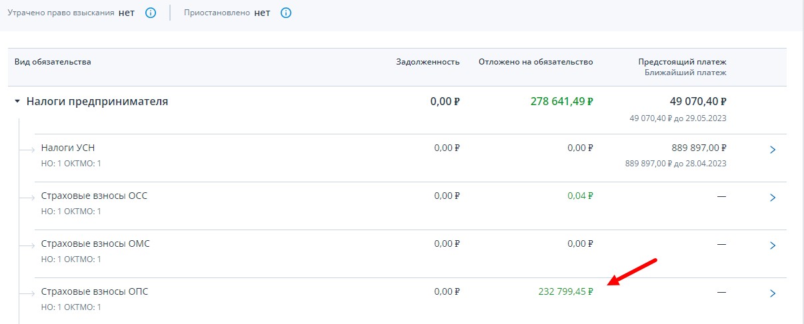Select Страховые взносы ОМС row label

[x=95, y=243]
